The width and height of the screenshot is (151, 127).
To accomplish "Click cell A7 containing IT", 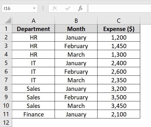I will point(34,80).
